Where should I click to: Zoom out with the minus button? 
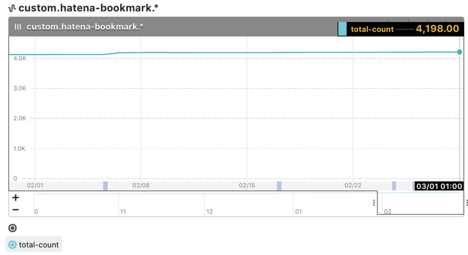pos(16,210)
